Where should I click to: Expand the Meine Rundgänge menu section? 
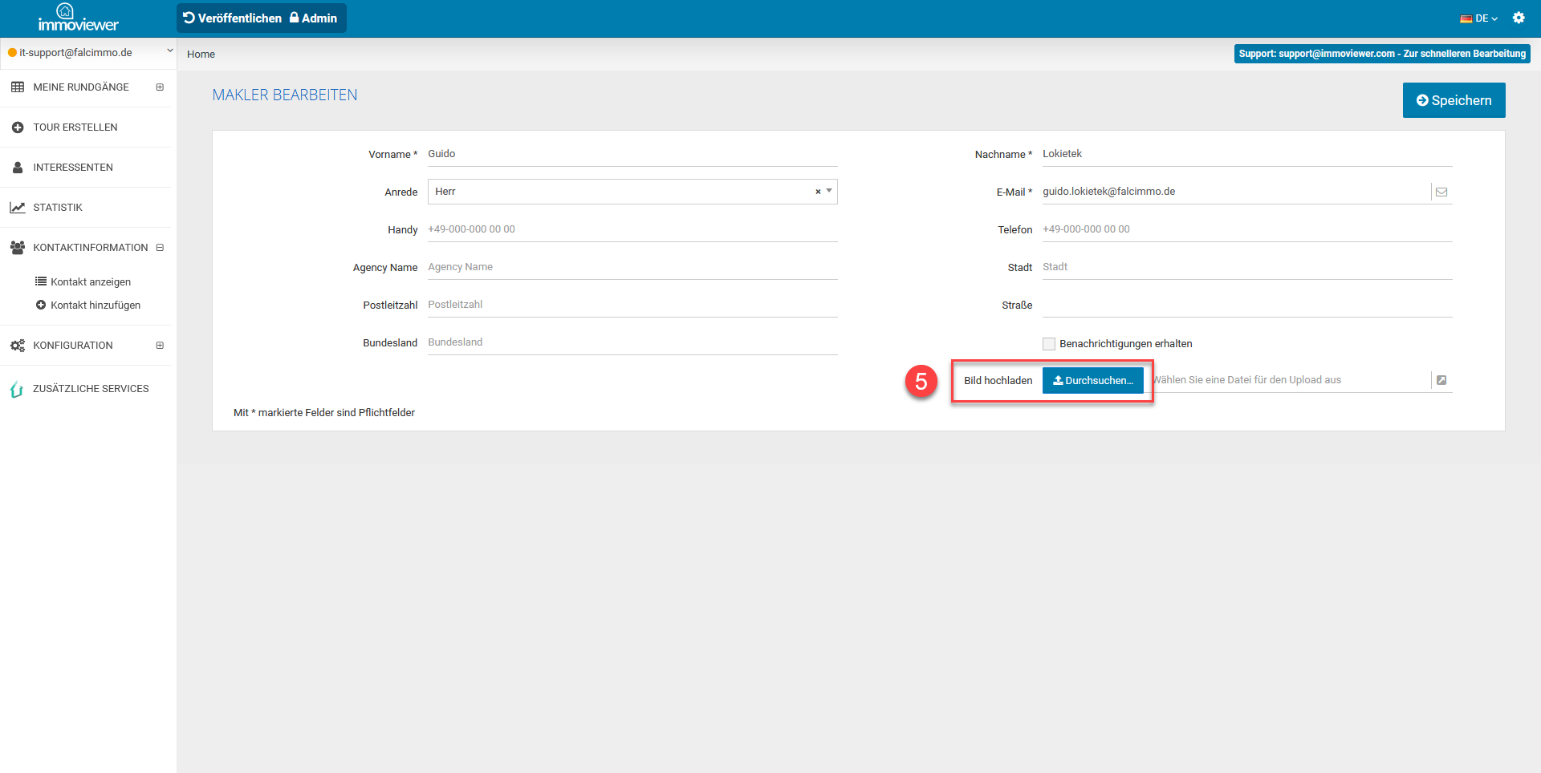160,87
